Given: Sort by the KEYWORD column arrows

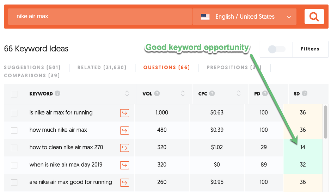Looking at the screenshot, I should (127, 93).
